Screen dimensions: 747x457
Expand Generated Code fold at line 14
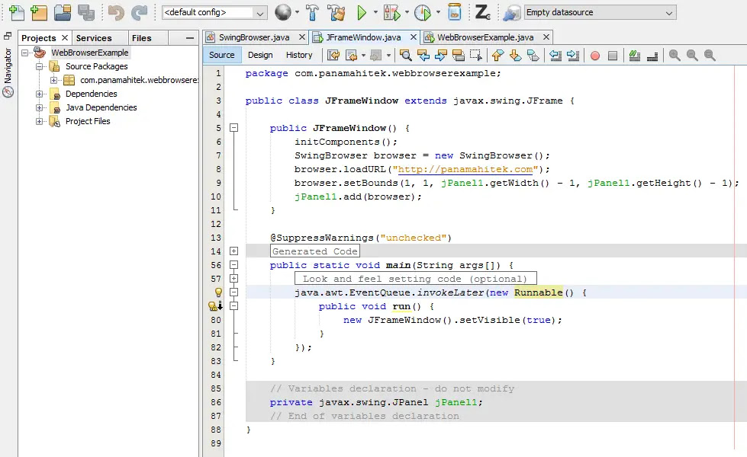coord(234,251)
